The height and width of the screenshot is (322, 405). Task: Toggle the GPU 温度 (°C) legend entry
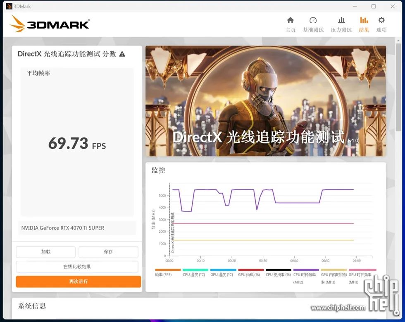pos(223,273)
